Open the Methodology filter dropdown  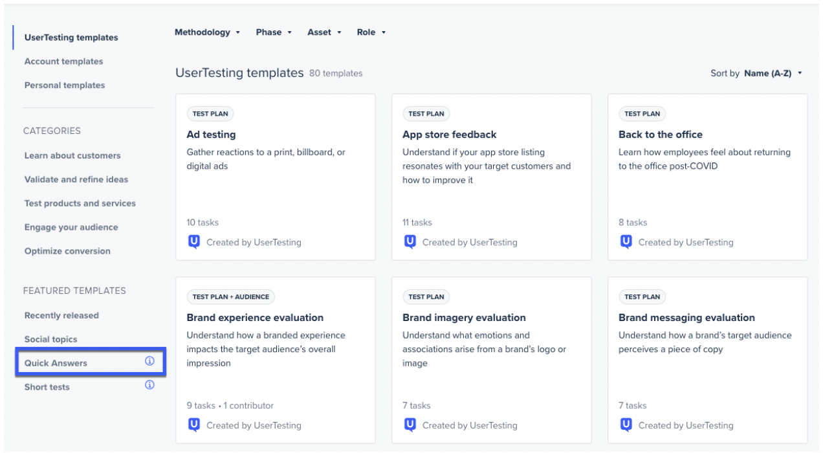(207, 32)
